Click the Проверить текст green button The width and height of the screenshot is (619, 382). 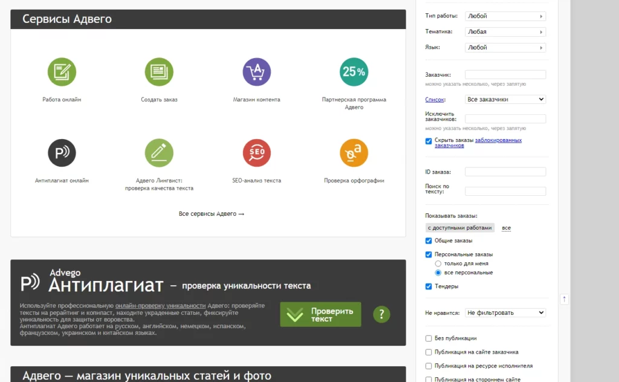tap(320, 314)
